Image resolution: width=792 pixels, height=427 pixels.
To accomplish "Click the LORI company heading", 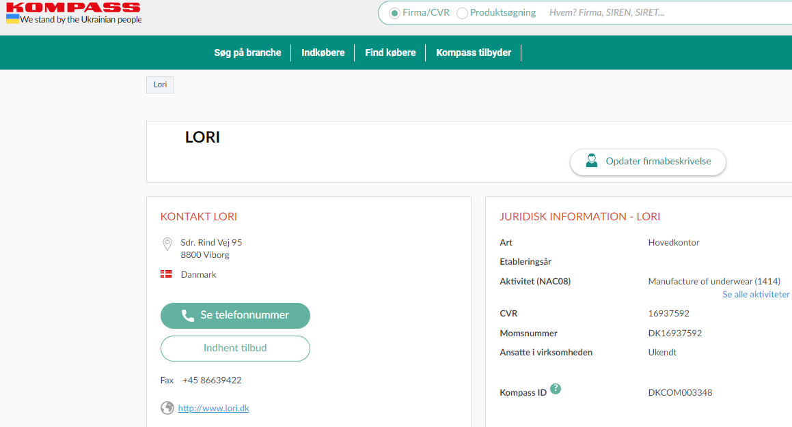I will click(x=202, y=137).
